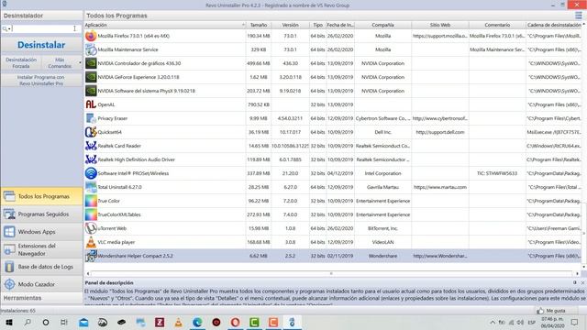Click Instalar Programa con Revo Uninstaller Pro

coord(41,81)
